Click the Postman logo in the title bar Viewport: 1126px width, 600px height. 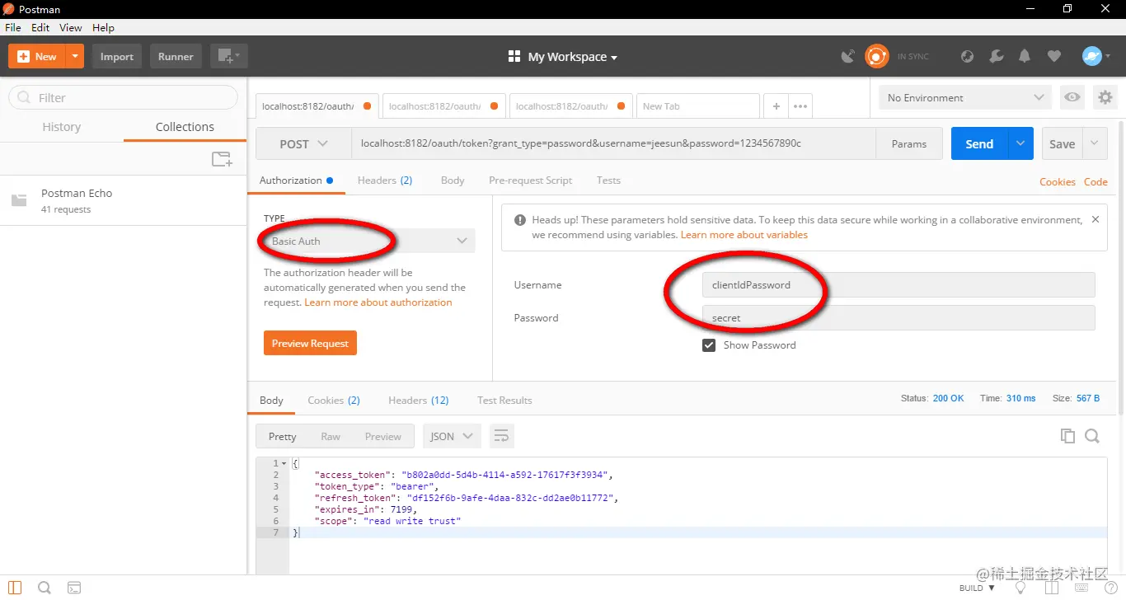coord(9,9)
